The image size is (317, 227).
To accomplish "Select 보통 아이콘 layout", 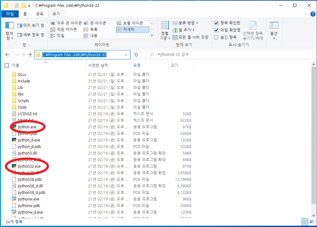I will pyautogui.click(x=130, y=23).
